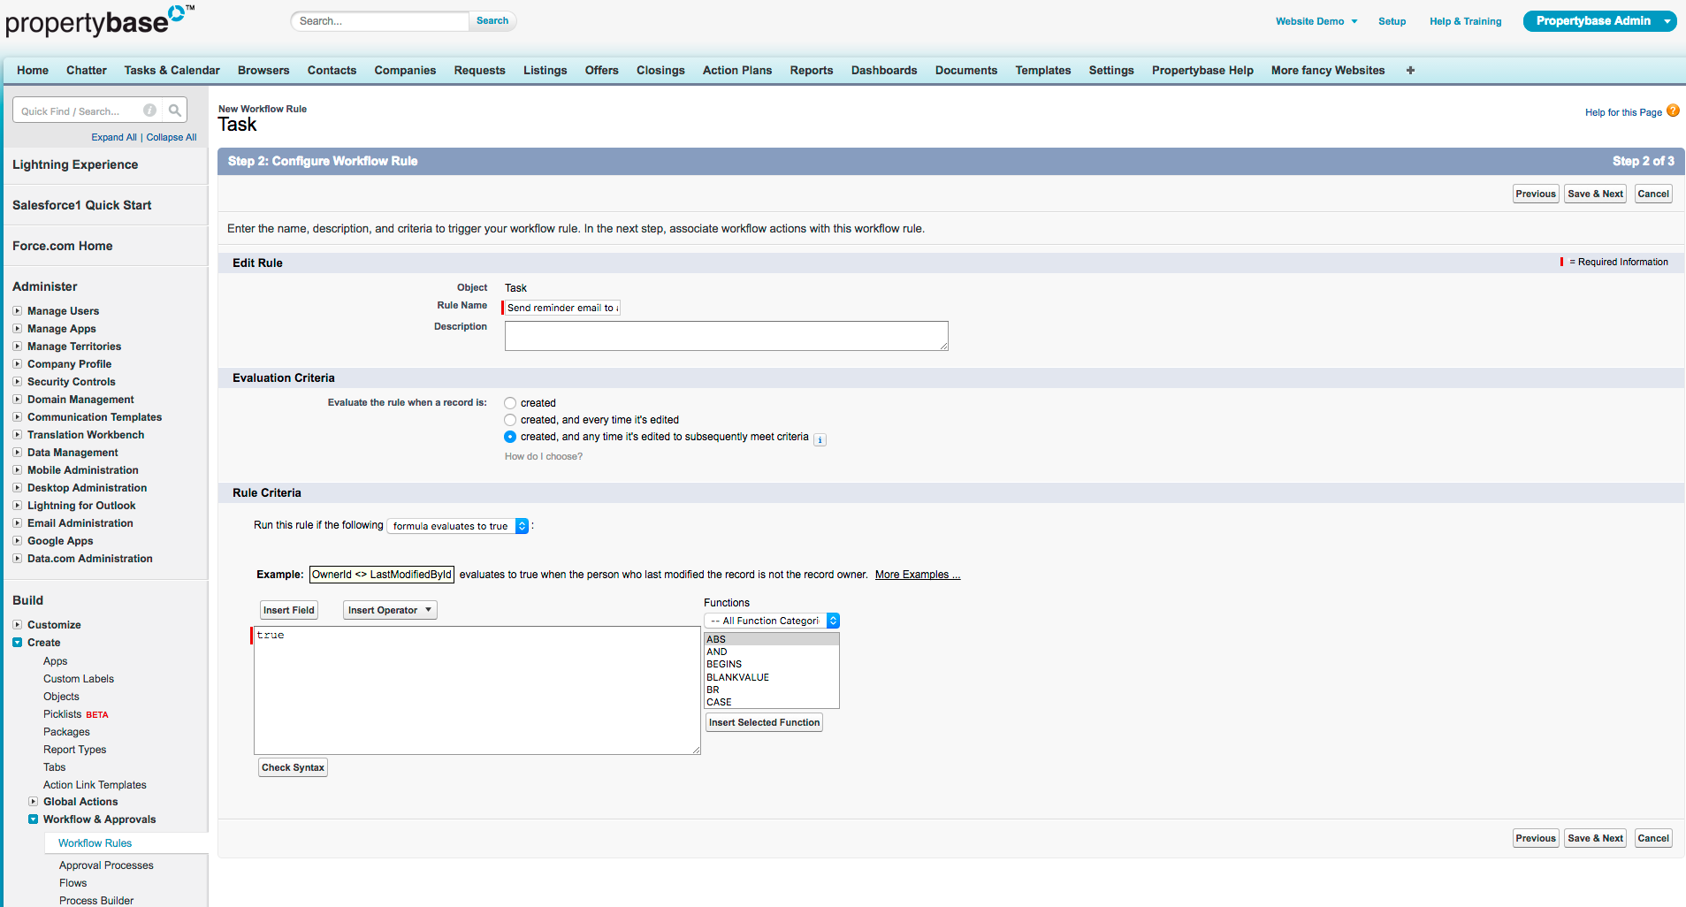The height and width of the screenshot is (907, 1686).
Task: Open More fancy Websites tab
Action: tap(1328, 71)
